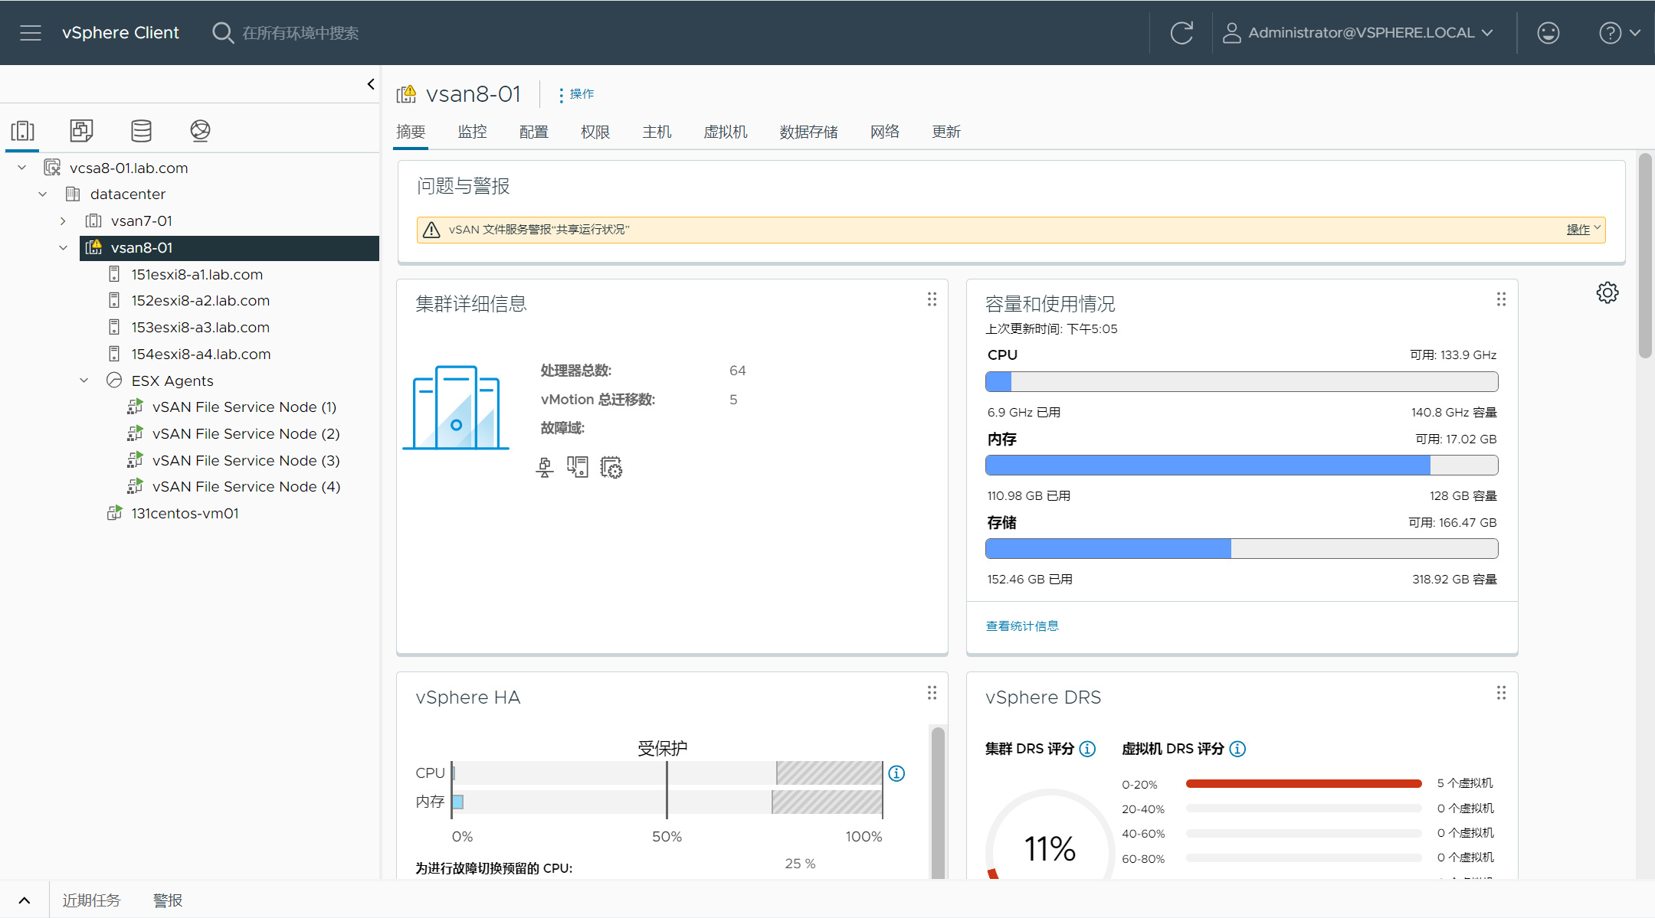
Task: Select host 153esxi8-a3.lab.com
Action: click(201, 328)
